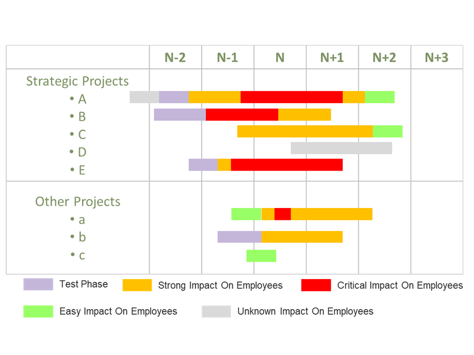Select the N+3 column header

[x=436, y=58]
